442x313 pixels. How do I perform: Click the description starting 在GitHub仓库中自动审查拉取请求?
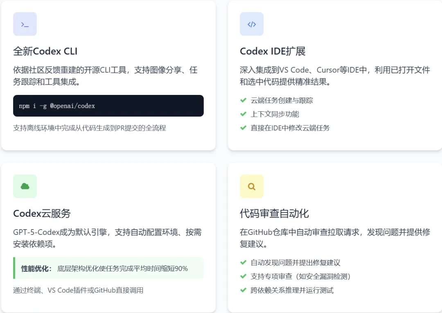(335, 238)
